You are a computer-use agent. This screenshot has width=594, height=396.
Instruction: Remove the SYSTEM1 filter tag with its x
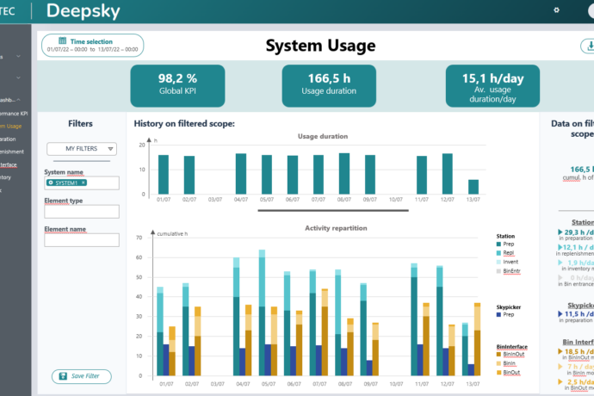click(x=84, y=183)
